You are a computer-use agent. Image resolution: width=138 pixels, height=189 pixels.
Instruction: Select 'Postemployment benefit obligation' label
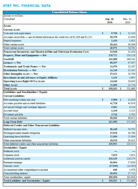point(22,133)
